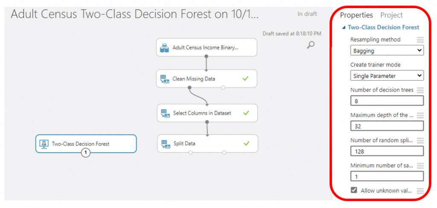
Task: Open the Create trainer mode dropdown
Action: [x=387, y=75]
